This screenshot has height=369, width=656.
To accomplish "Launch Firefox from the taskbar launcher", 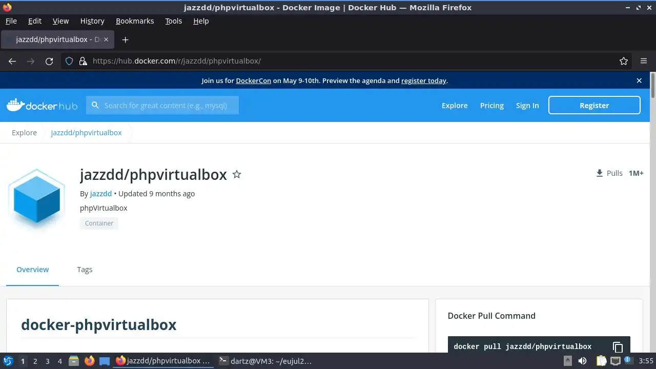I will [x=89, y=361].
